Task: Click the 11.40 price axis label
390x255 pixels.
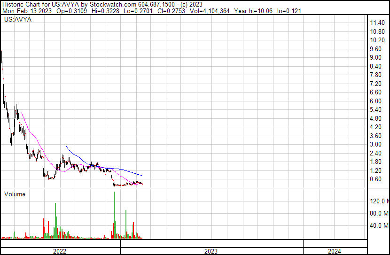Action: pos(377,23)
